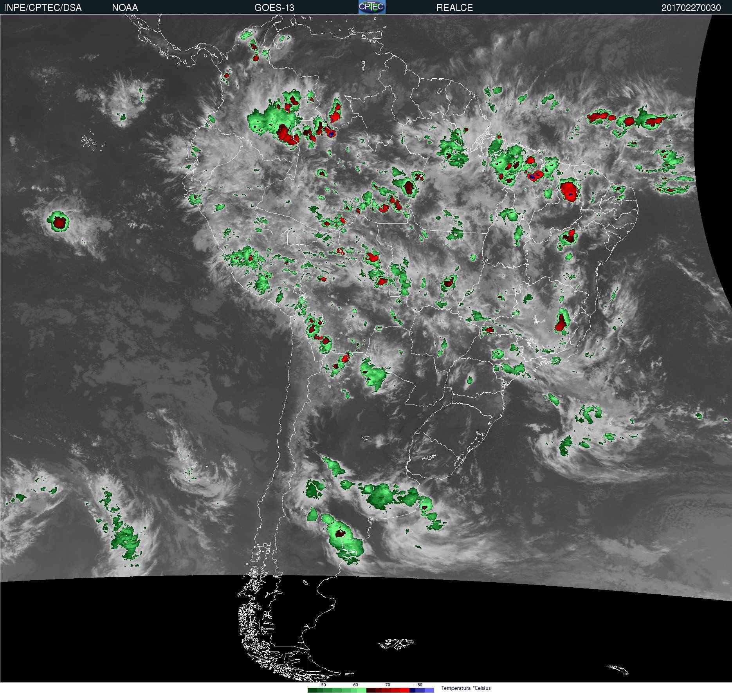Click the INPE/CPTEC/DSA header label

click(43, 7)
